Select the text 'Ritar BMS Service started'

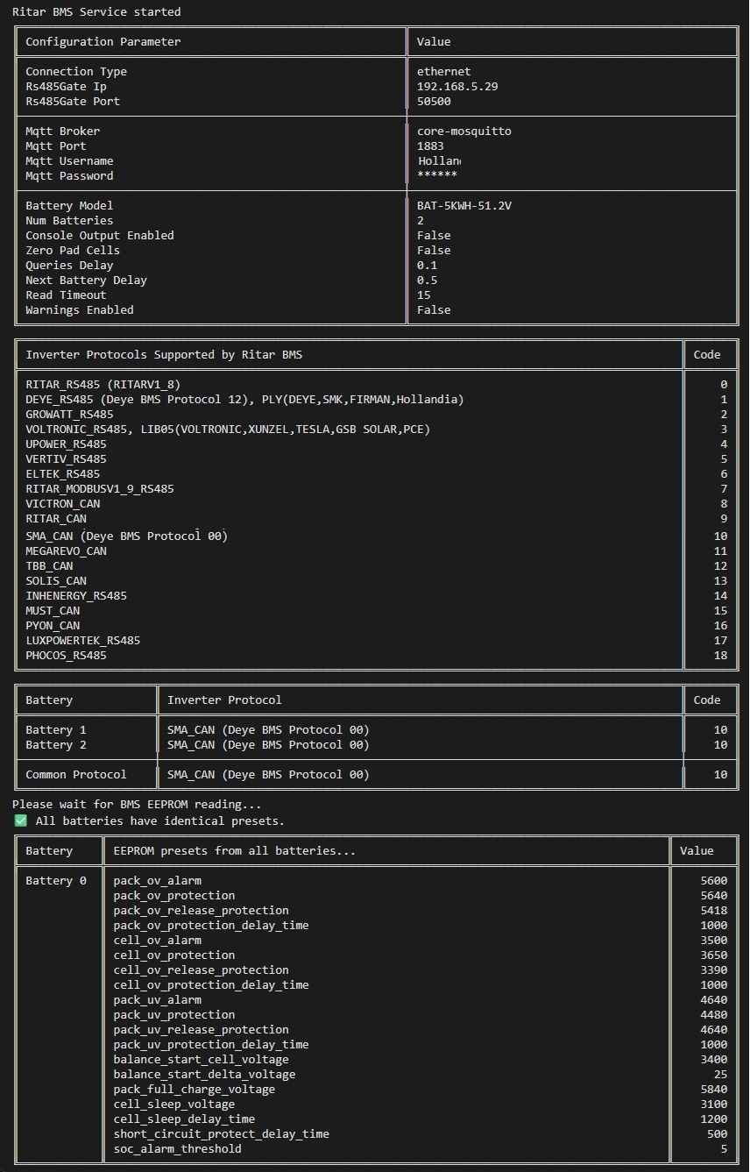(x=96, y=12)
